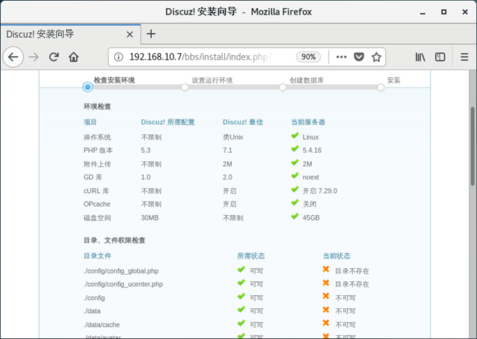Screen dimensions: 477x339
Task: Click the 安装 step circle
Action: (381, 88)
